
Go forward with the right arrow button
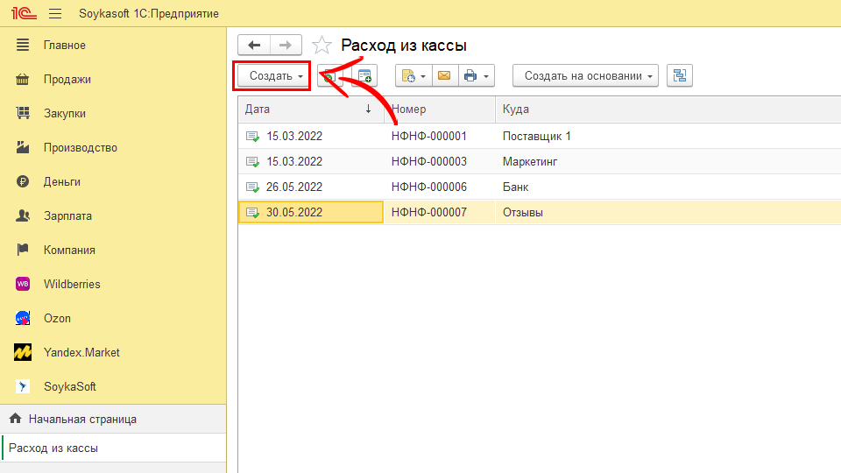point(286,46)
